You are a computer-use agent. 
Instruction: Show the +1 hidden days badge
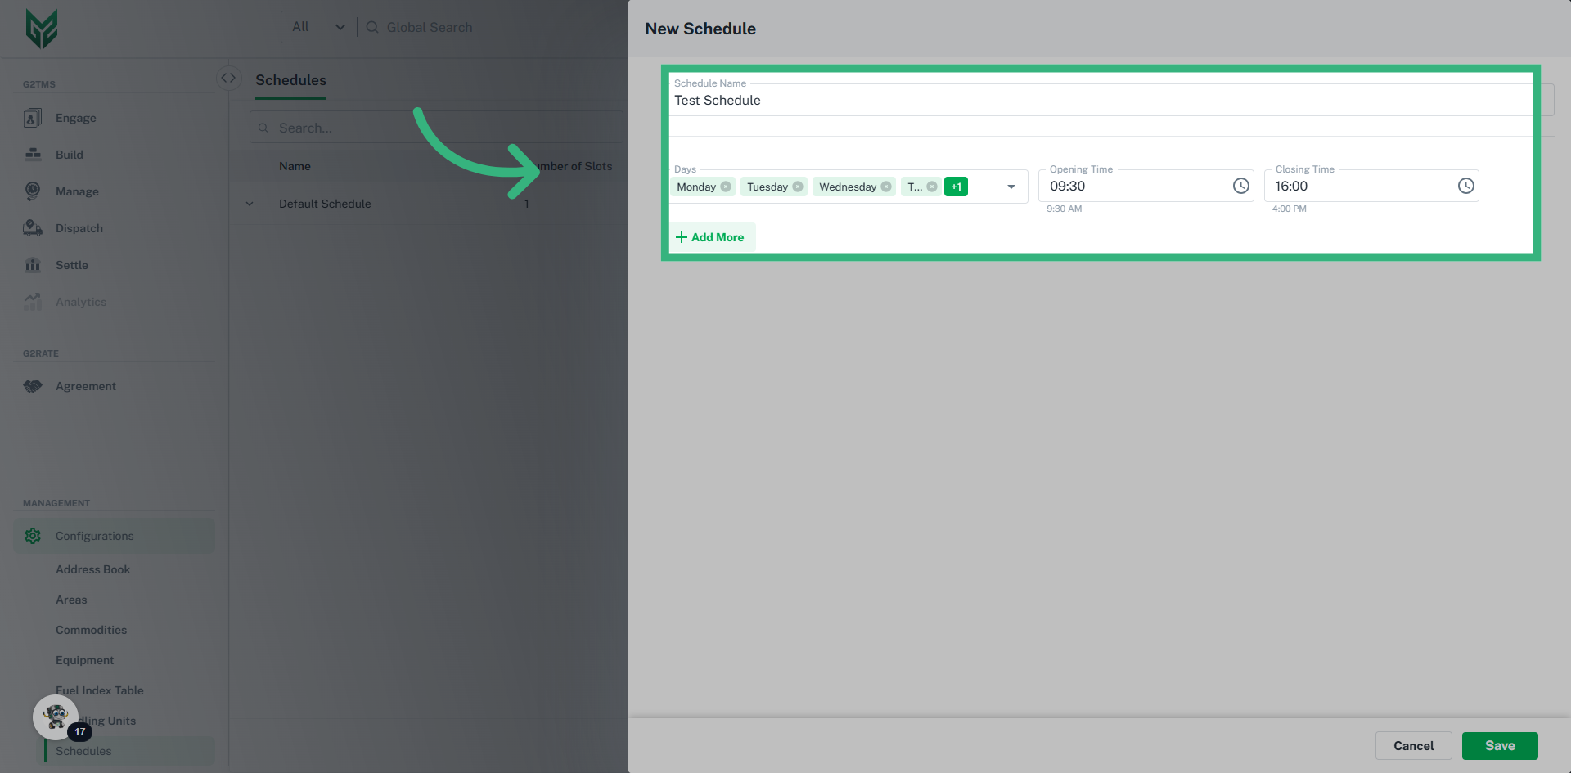click(956, 187)
